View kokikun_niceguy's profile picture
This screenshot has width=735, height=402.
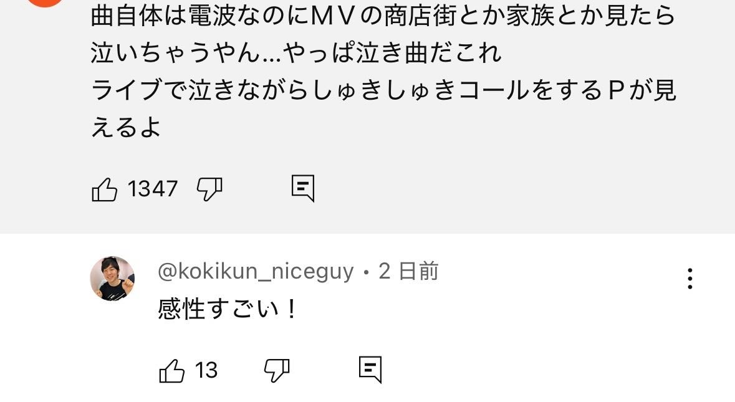click(x=112, y=279)
